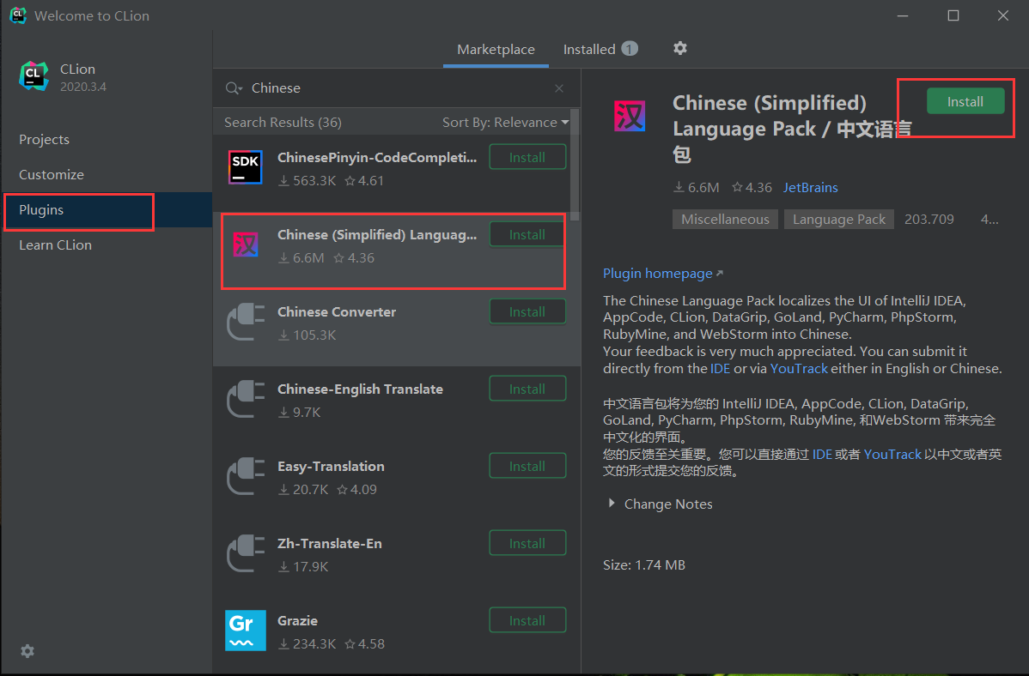The image size is (1029, 676).
Task: Open the first IDE link in English description
Action: [x=720, y=369]
